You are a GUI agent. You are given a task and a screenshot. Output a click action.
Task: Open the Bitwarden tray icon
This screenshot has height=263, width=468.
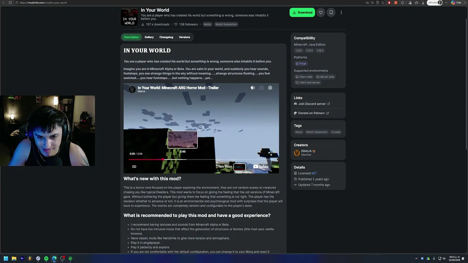422,259
